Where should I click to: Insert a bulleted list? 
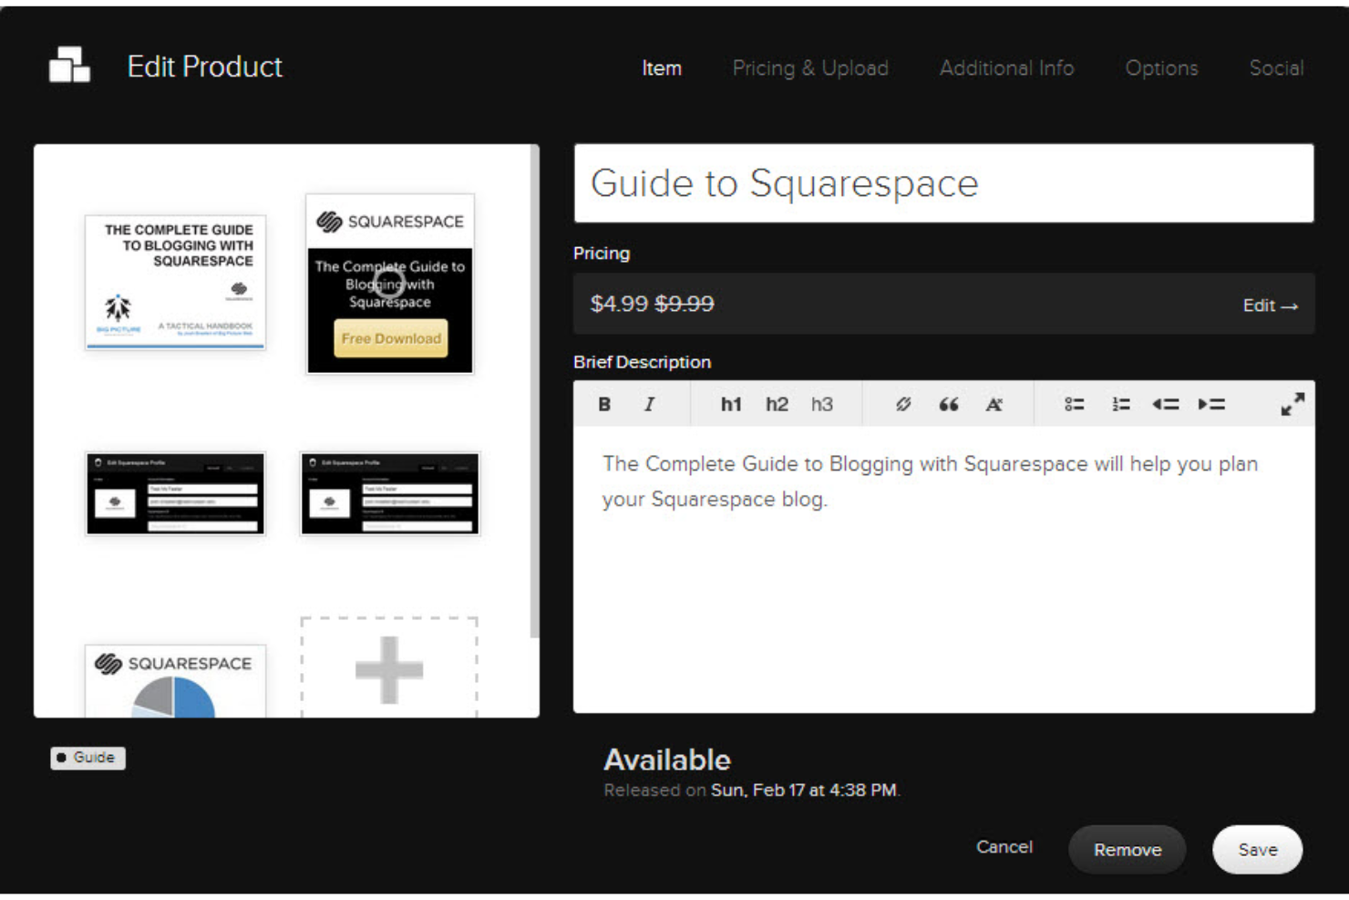click(1075, 404)
